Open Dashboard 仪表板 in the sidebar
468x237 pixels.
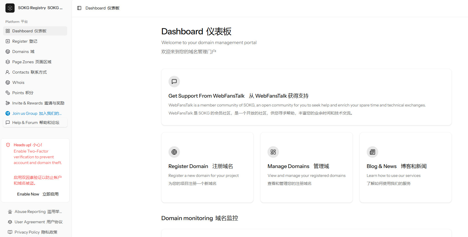point(35,31)
